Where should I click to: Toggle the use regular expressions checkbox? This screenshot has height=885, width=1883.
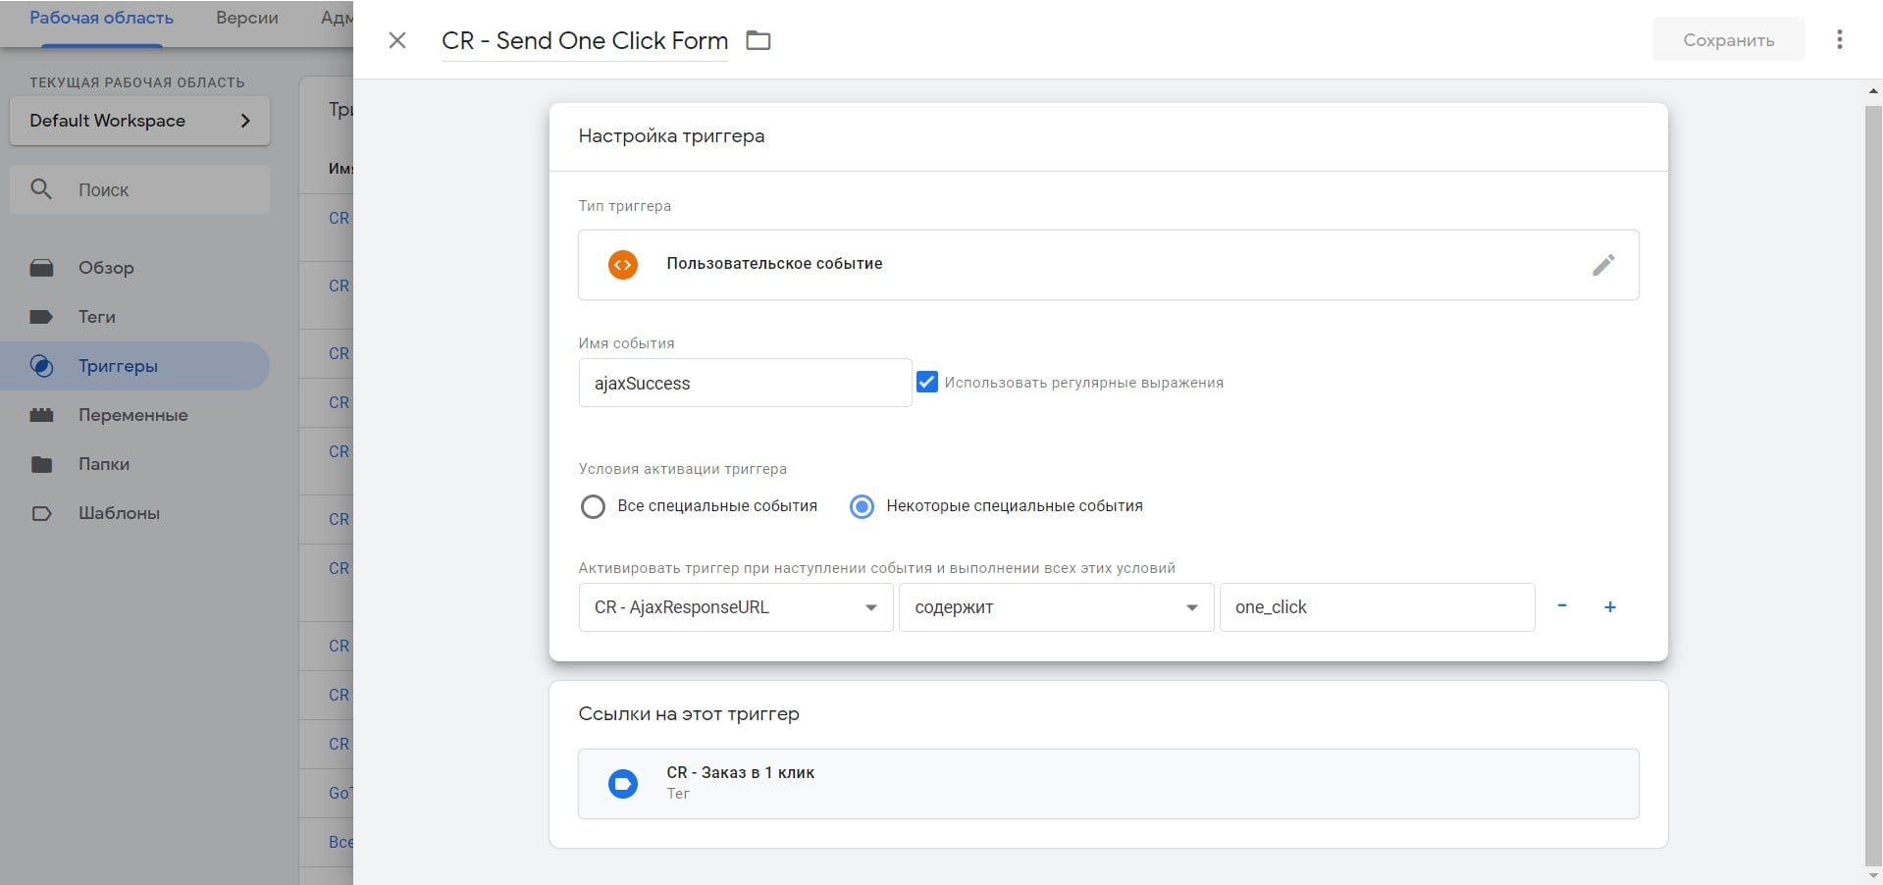pyautogui.click(x=926, y=382)
